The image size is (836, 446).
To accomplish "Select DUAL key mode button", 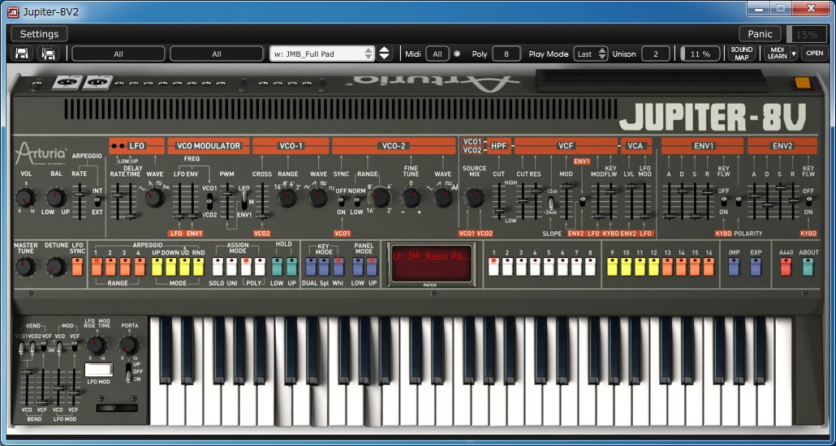I will click(311, 267).
